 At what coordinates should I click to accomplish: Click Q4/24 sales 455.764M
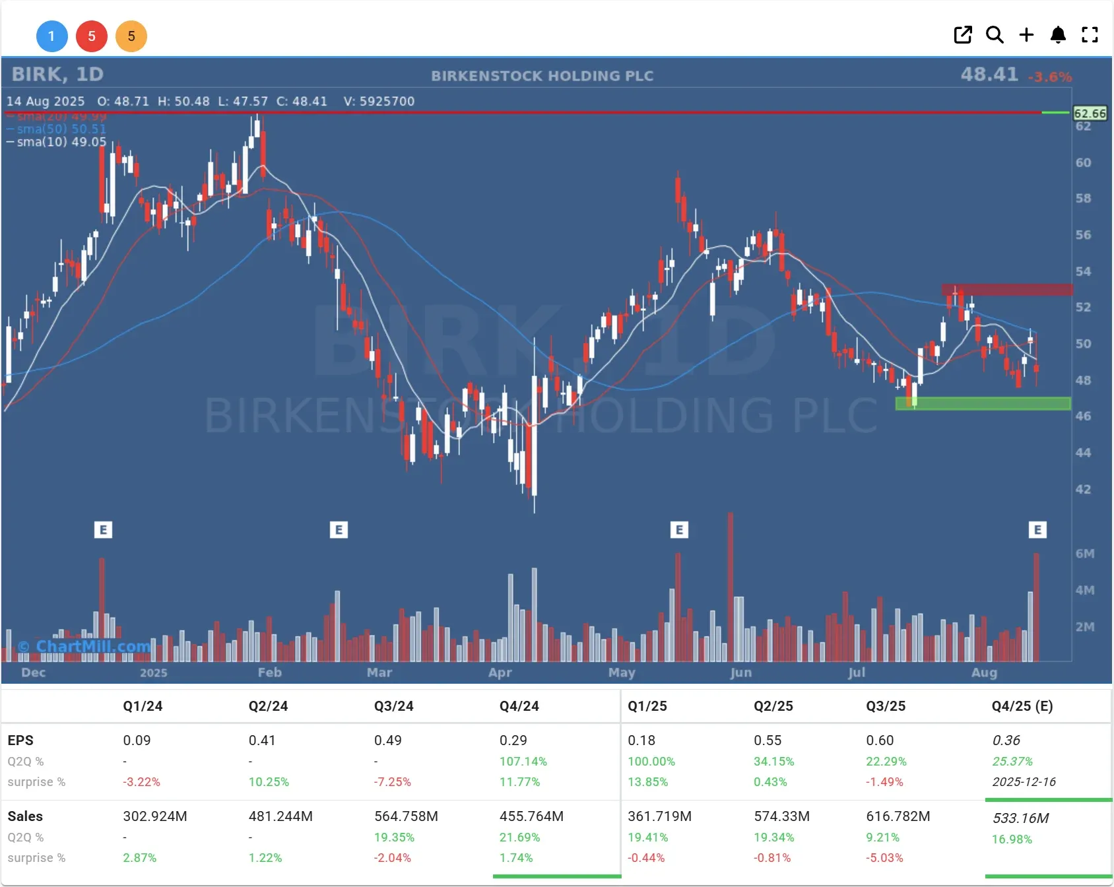[x=531, y=816]
